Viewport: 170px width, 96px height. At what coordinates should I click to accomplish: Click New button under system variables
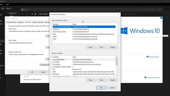tap(91, 80)
